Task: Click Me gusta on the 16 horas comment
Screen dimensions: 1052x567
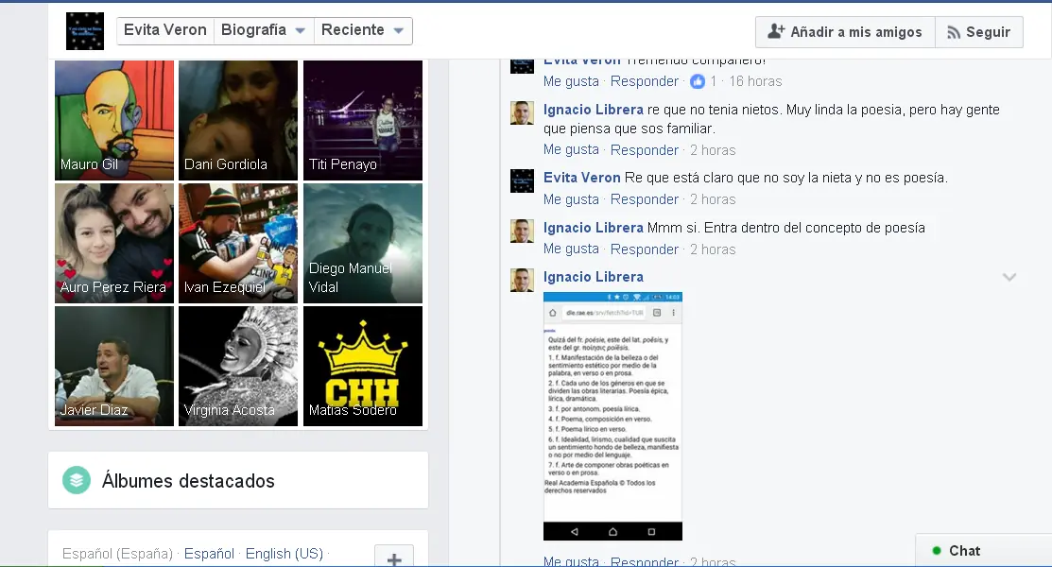Action: (571, 81)
